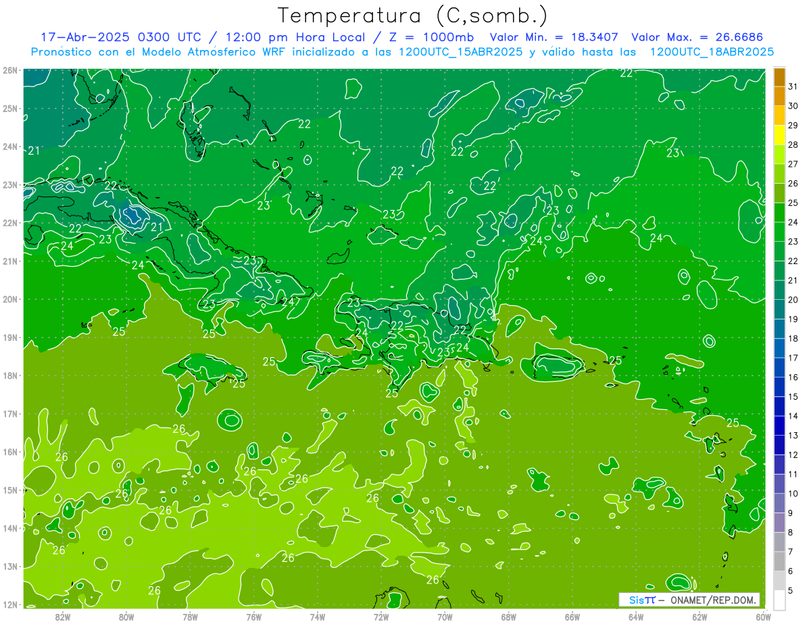Image resolution: width=811 pixels, height=626 pixels.
Task: Pick the dark blue swatch between 14 and 15
Action: pos(779,407)
